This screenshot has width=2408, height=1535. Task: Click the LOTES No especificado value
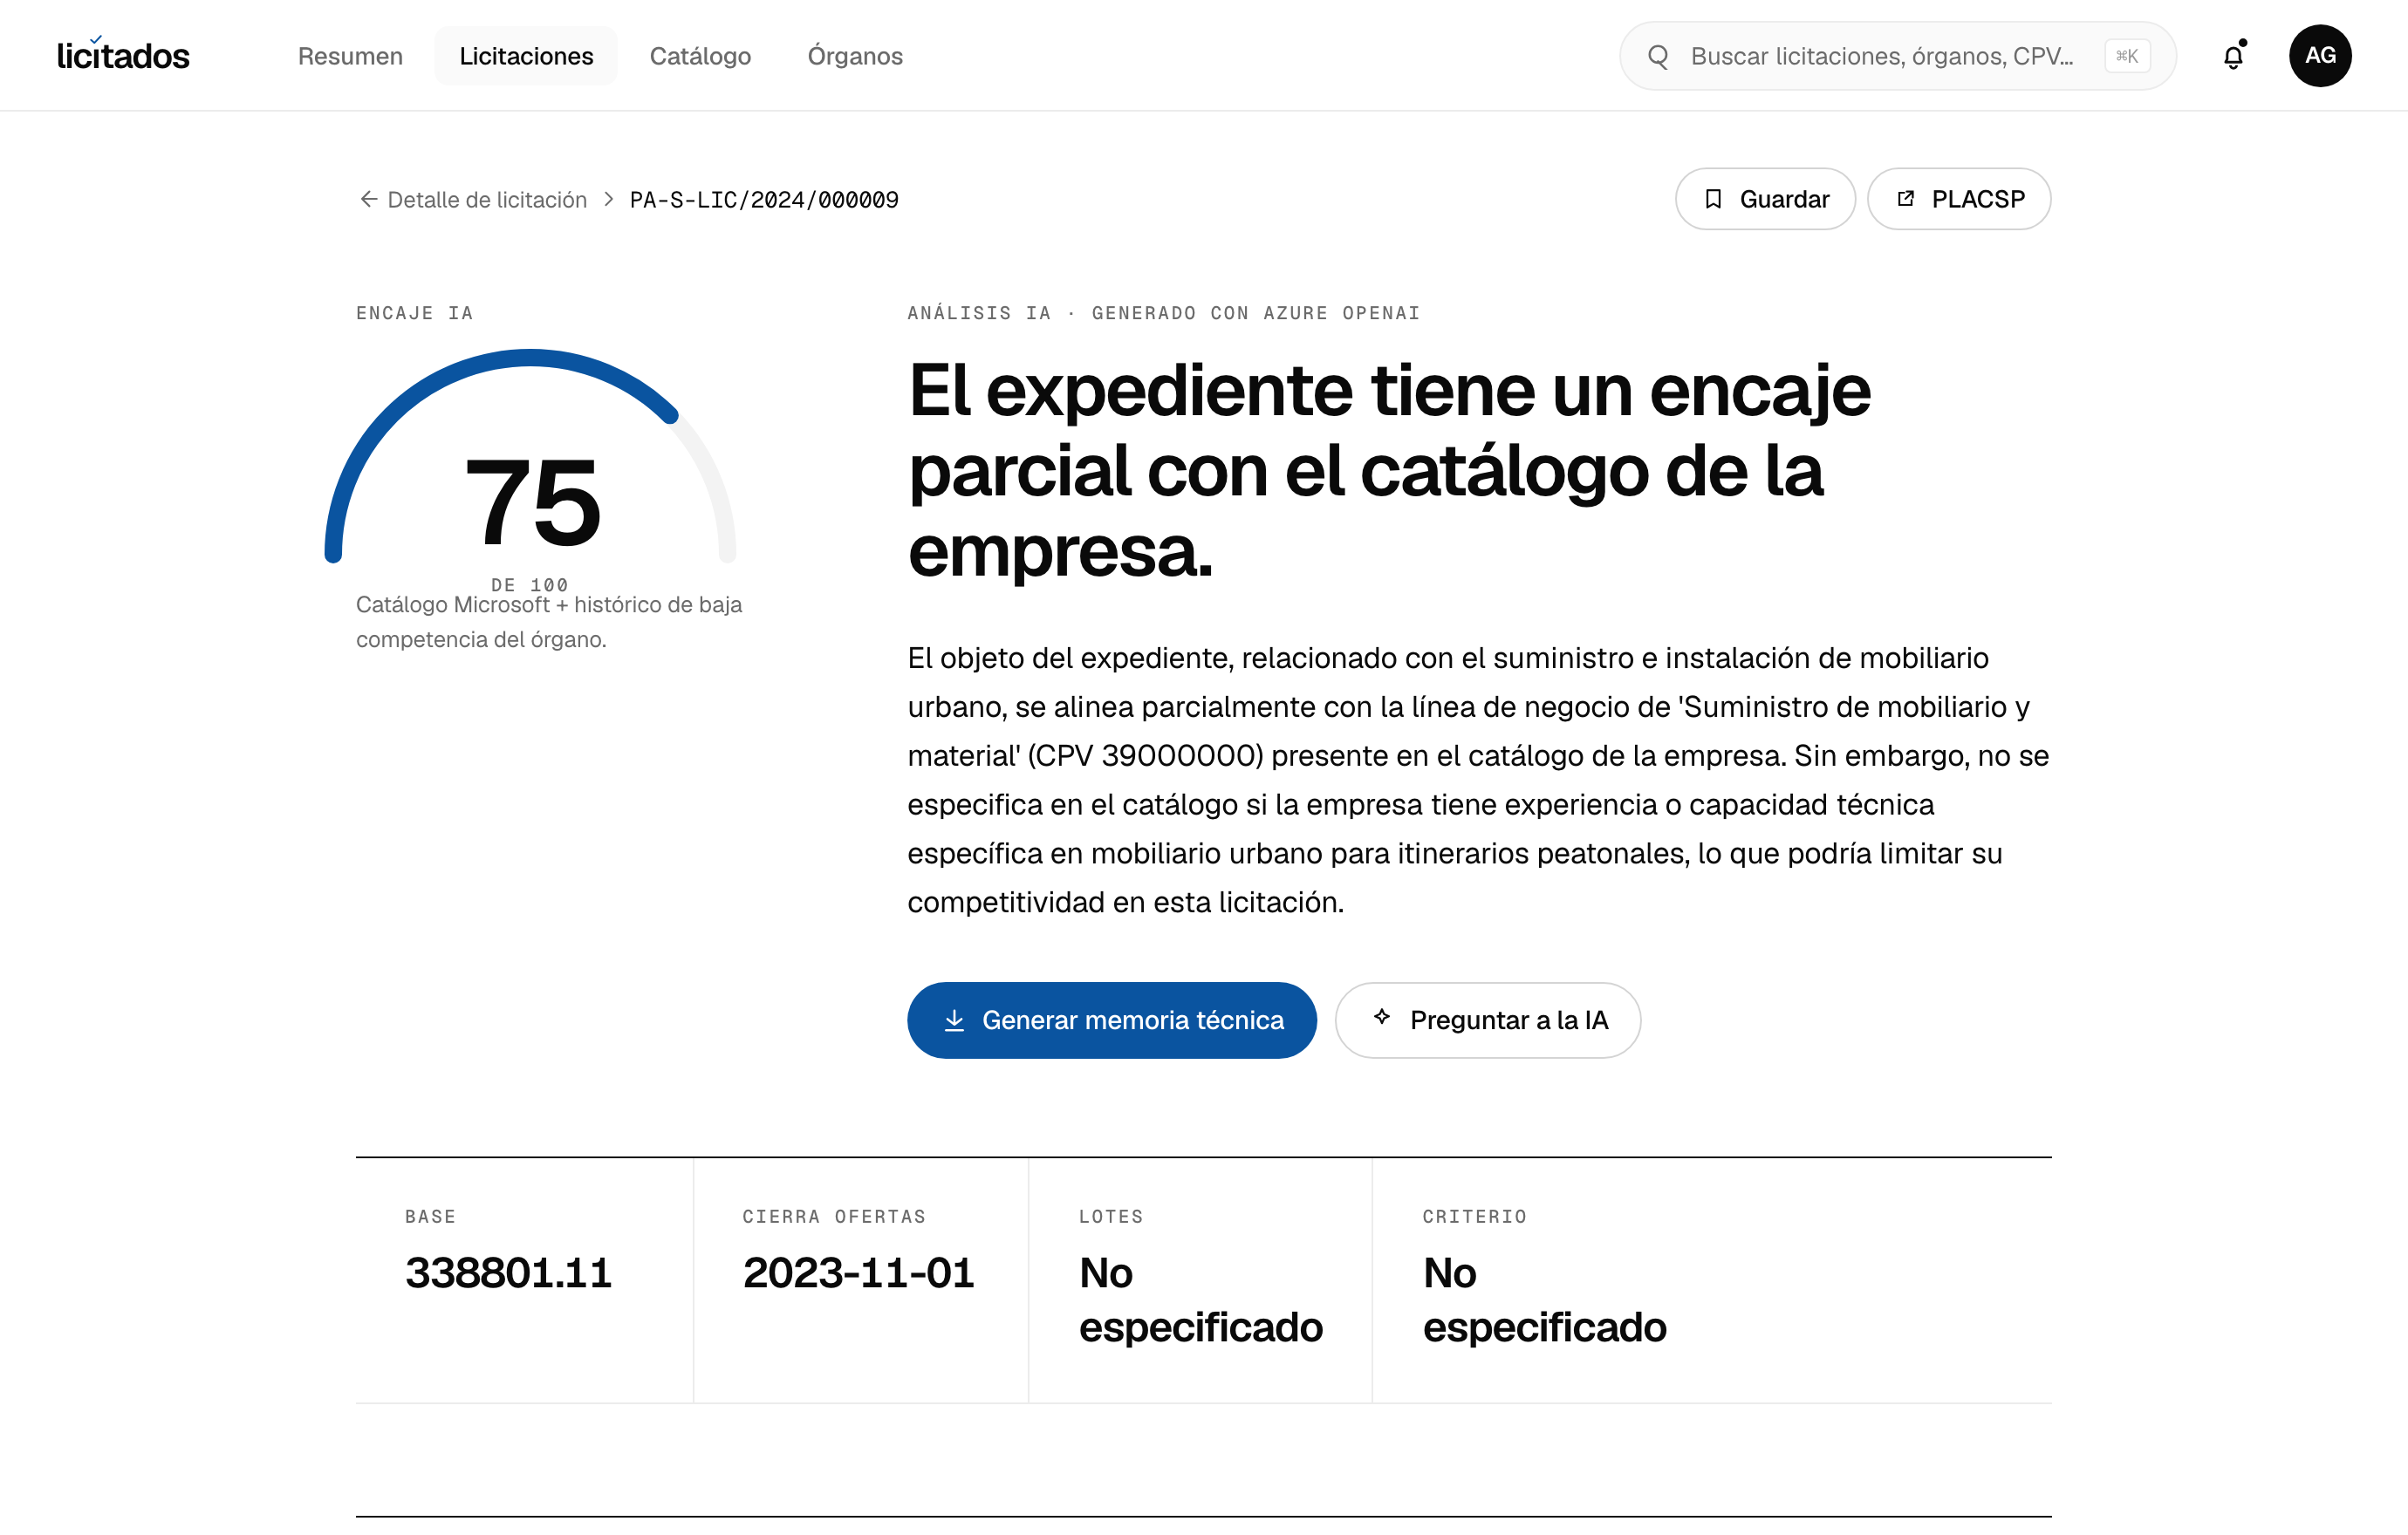1201,1300
